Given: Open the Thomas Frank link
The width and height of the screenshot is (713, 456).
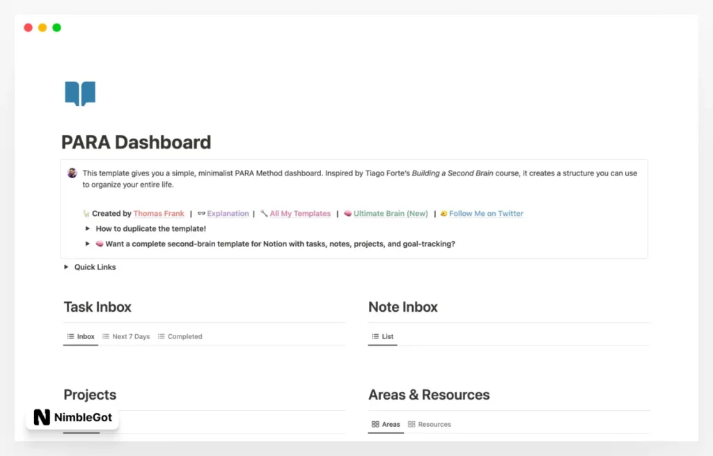Looking at the screenshot, I should pos(159,214).
